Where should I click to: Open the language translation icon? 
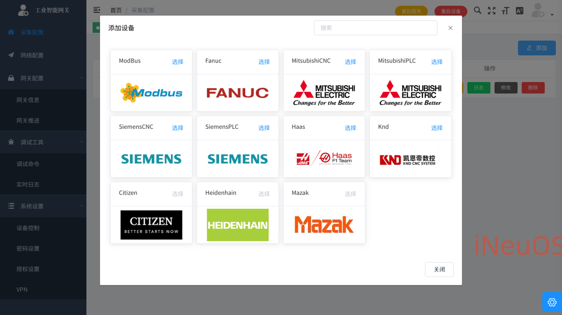tap(519, 11)
